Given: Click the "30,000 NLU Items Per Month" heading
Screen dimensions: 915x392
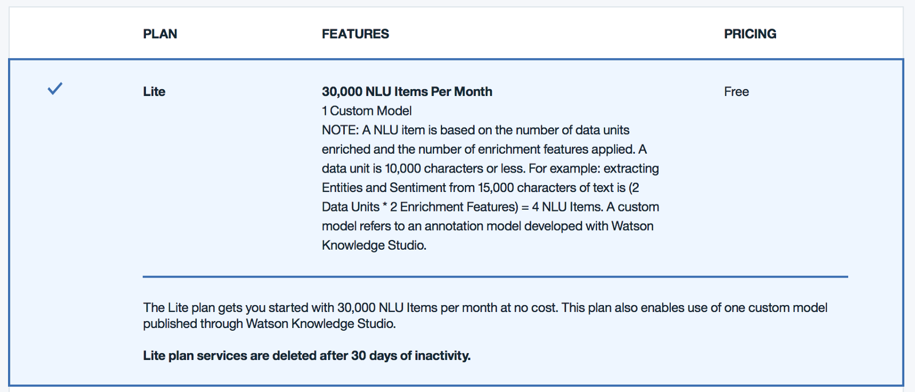Looking at the screenshot, I should tap(407, 91).
